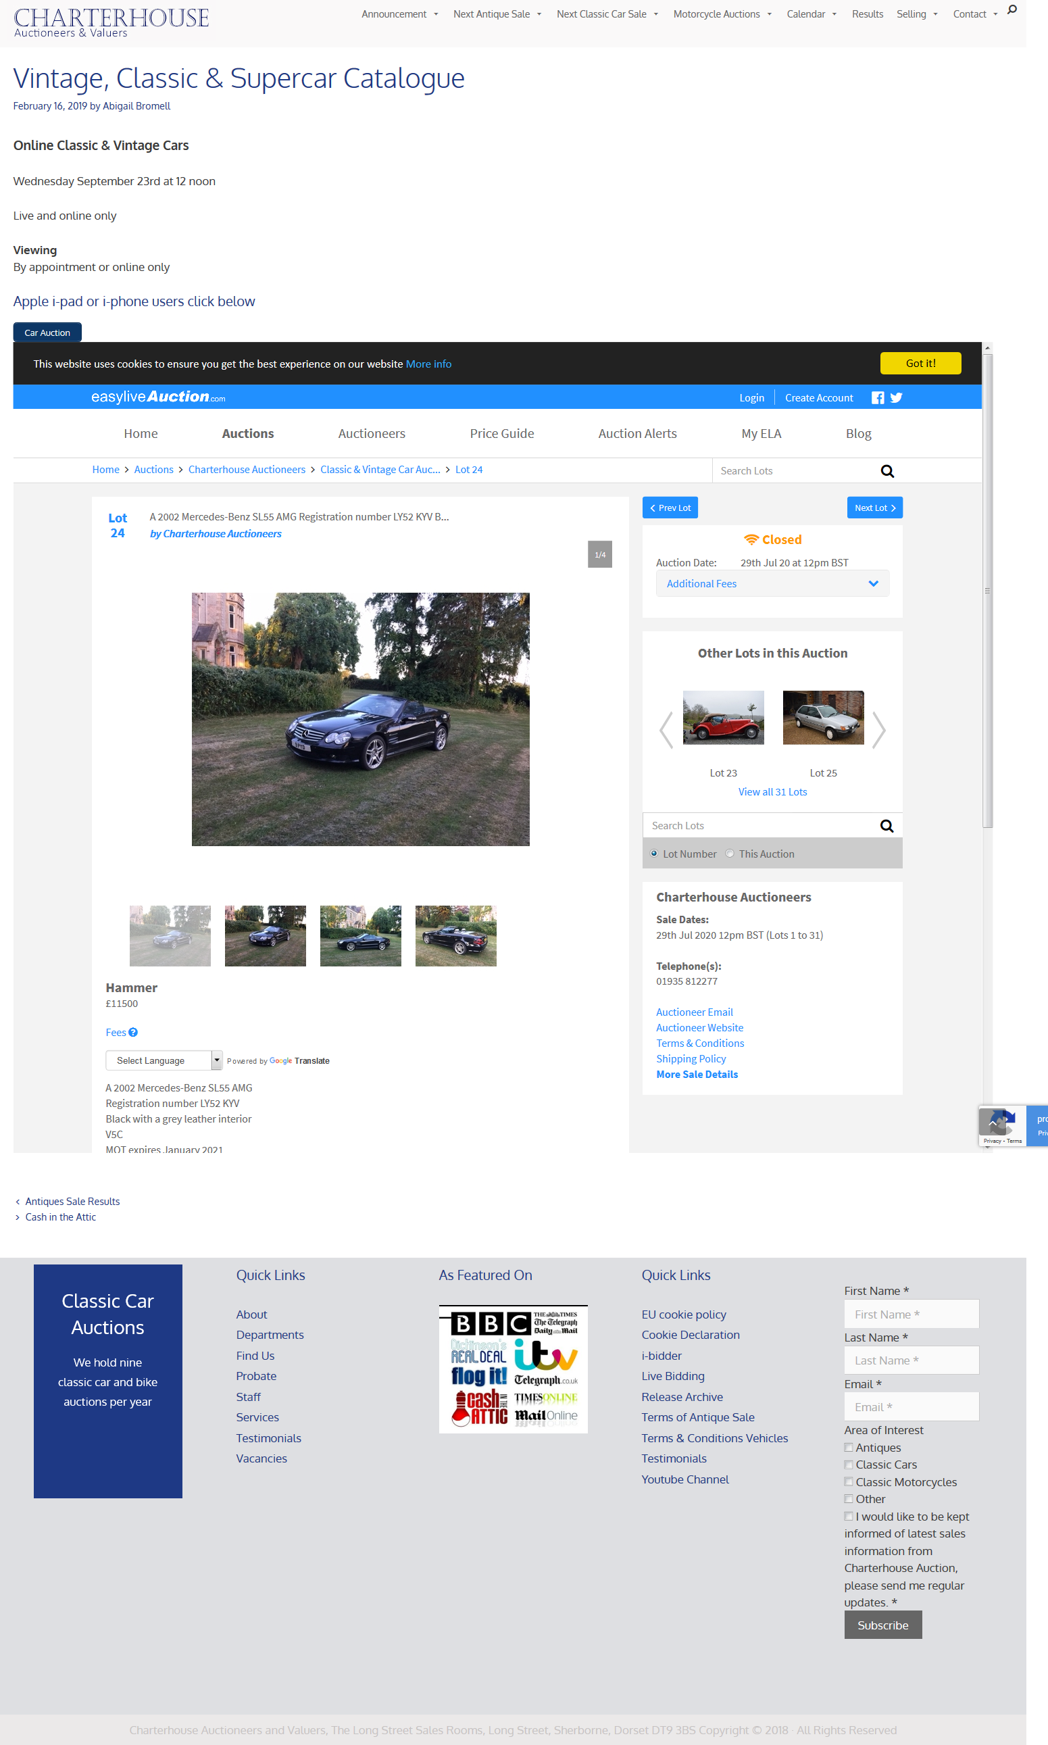Screen dimensions: 1048x1745
Task: Go to the Prev Lot
Action: pos(670,508)
